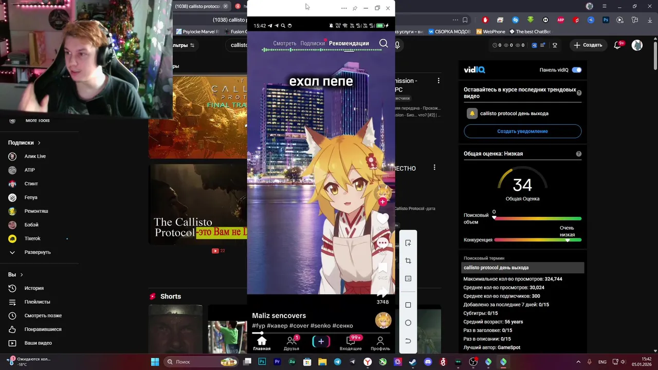The width and height of the screenshot is (658, 370).
Task: Open The Callisto Protocol video thumbnail
Action: pos(198,204)
